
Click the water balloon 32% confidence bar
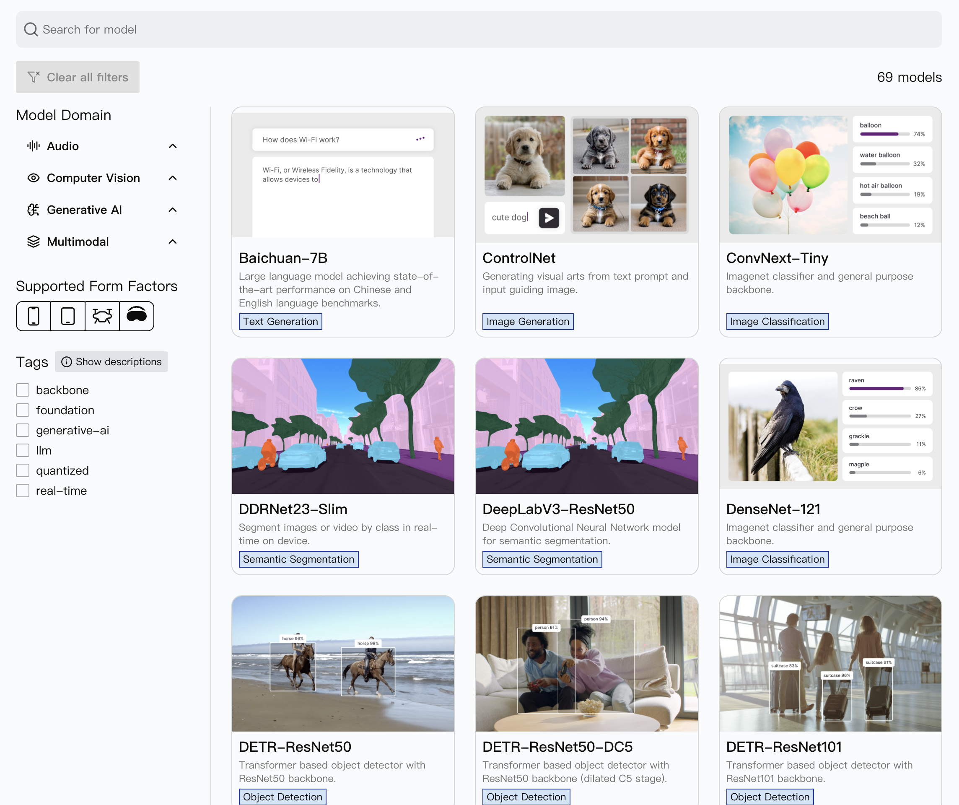884,164
